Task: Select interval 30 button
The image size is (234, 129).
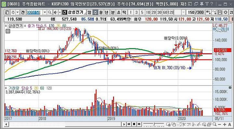Action: pos(159,12)
